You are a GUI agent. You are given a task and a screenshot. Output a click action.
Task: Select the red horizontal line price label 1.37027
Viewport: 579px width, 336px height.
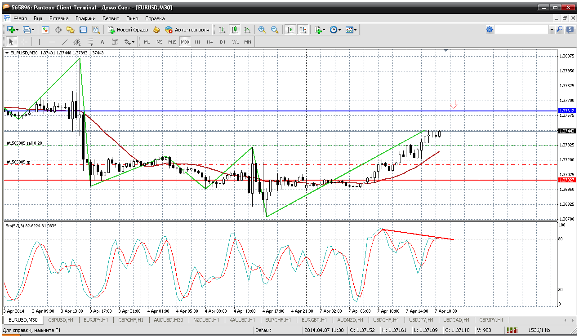tap(566, 180)
